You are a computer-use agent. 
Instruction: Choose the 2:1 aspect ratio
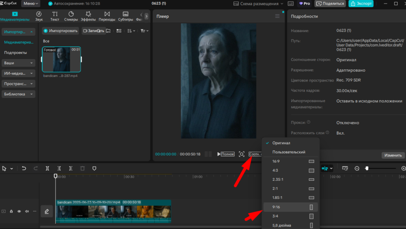pos(291,188)
